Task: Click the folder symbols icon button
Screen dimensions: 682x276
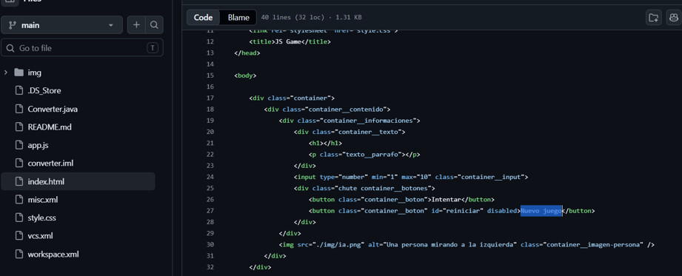Action: (x=653, y=17)
